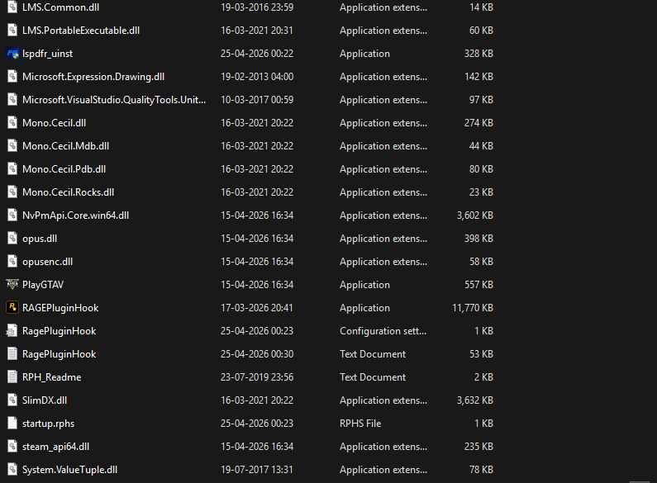Select the Microsoft.Expression.Drawing.dll file name

pos(93,77)
